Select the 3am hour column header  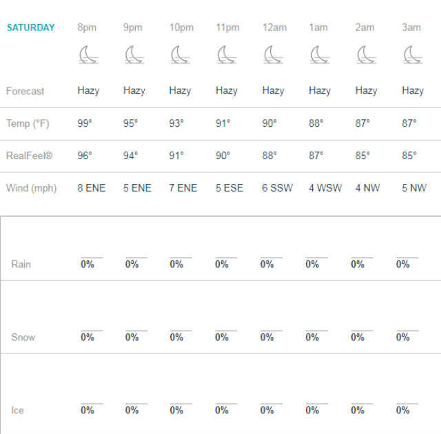pyautogui.click(x=411, y=28)
